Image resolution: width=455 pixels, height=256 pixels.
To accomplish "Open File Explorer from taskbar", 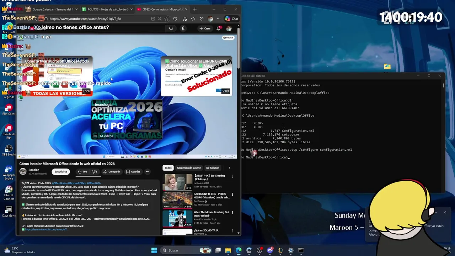I will click(228, 250).
